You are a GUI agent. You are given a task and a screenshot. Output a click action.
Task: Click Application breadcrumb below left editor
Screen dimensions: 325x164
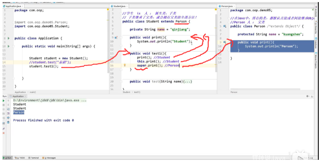tap(20, 92)
